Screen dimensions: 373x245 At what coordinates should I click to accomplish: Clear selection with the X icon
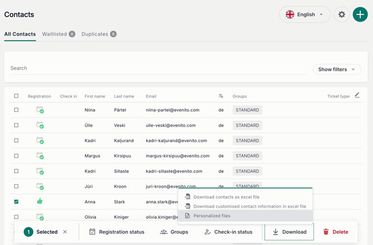(65, 232)
